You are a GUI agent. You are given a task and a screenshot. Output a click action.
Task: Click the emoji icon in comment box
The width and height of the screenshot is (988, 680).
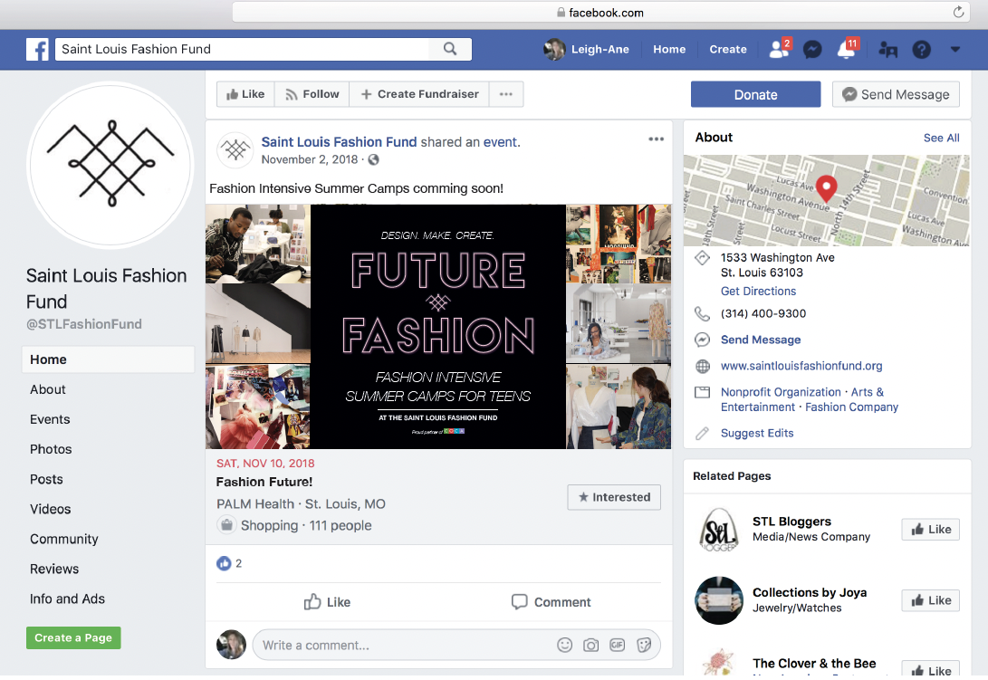pos(564,645)
